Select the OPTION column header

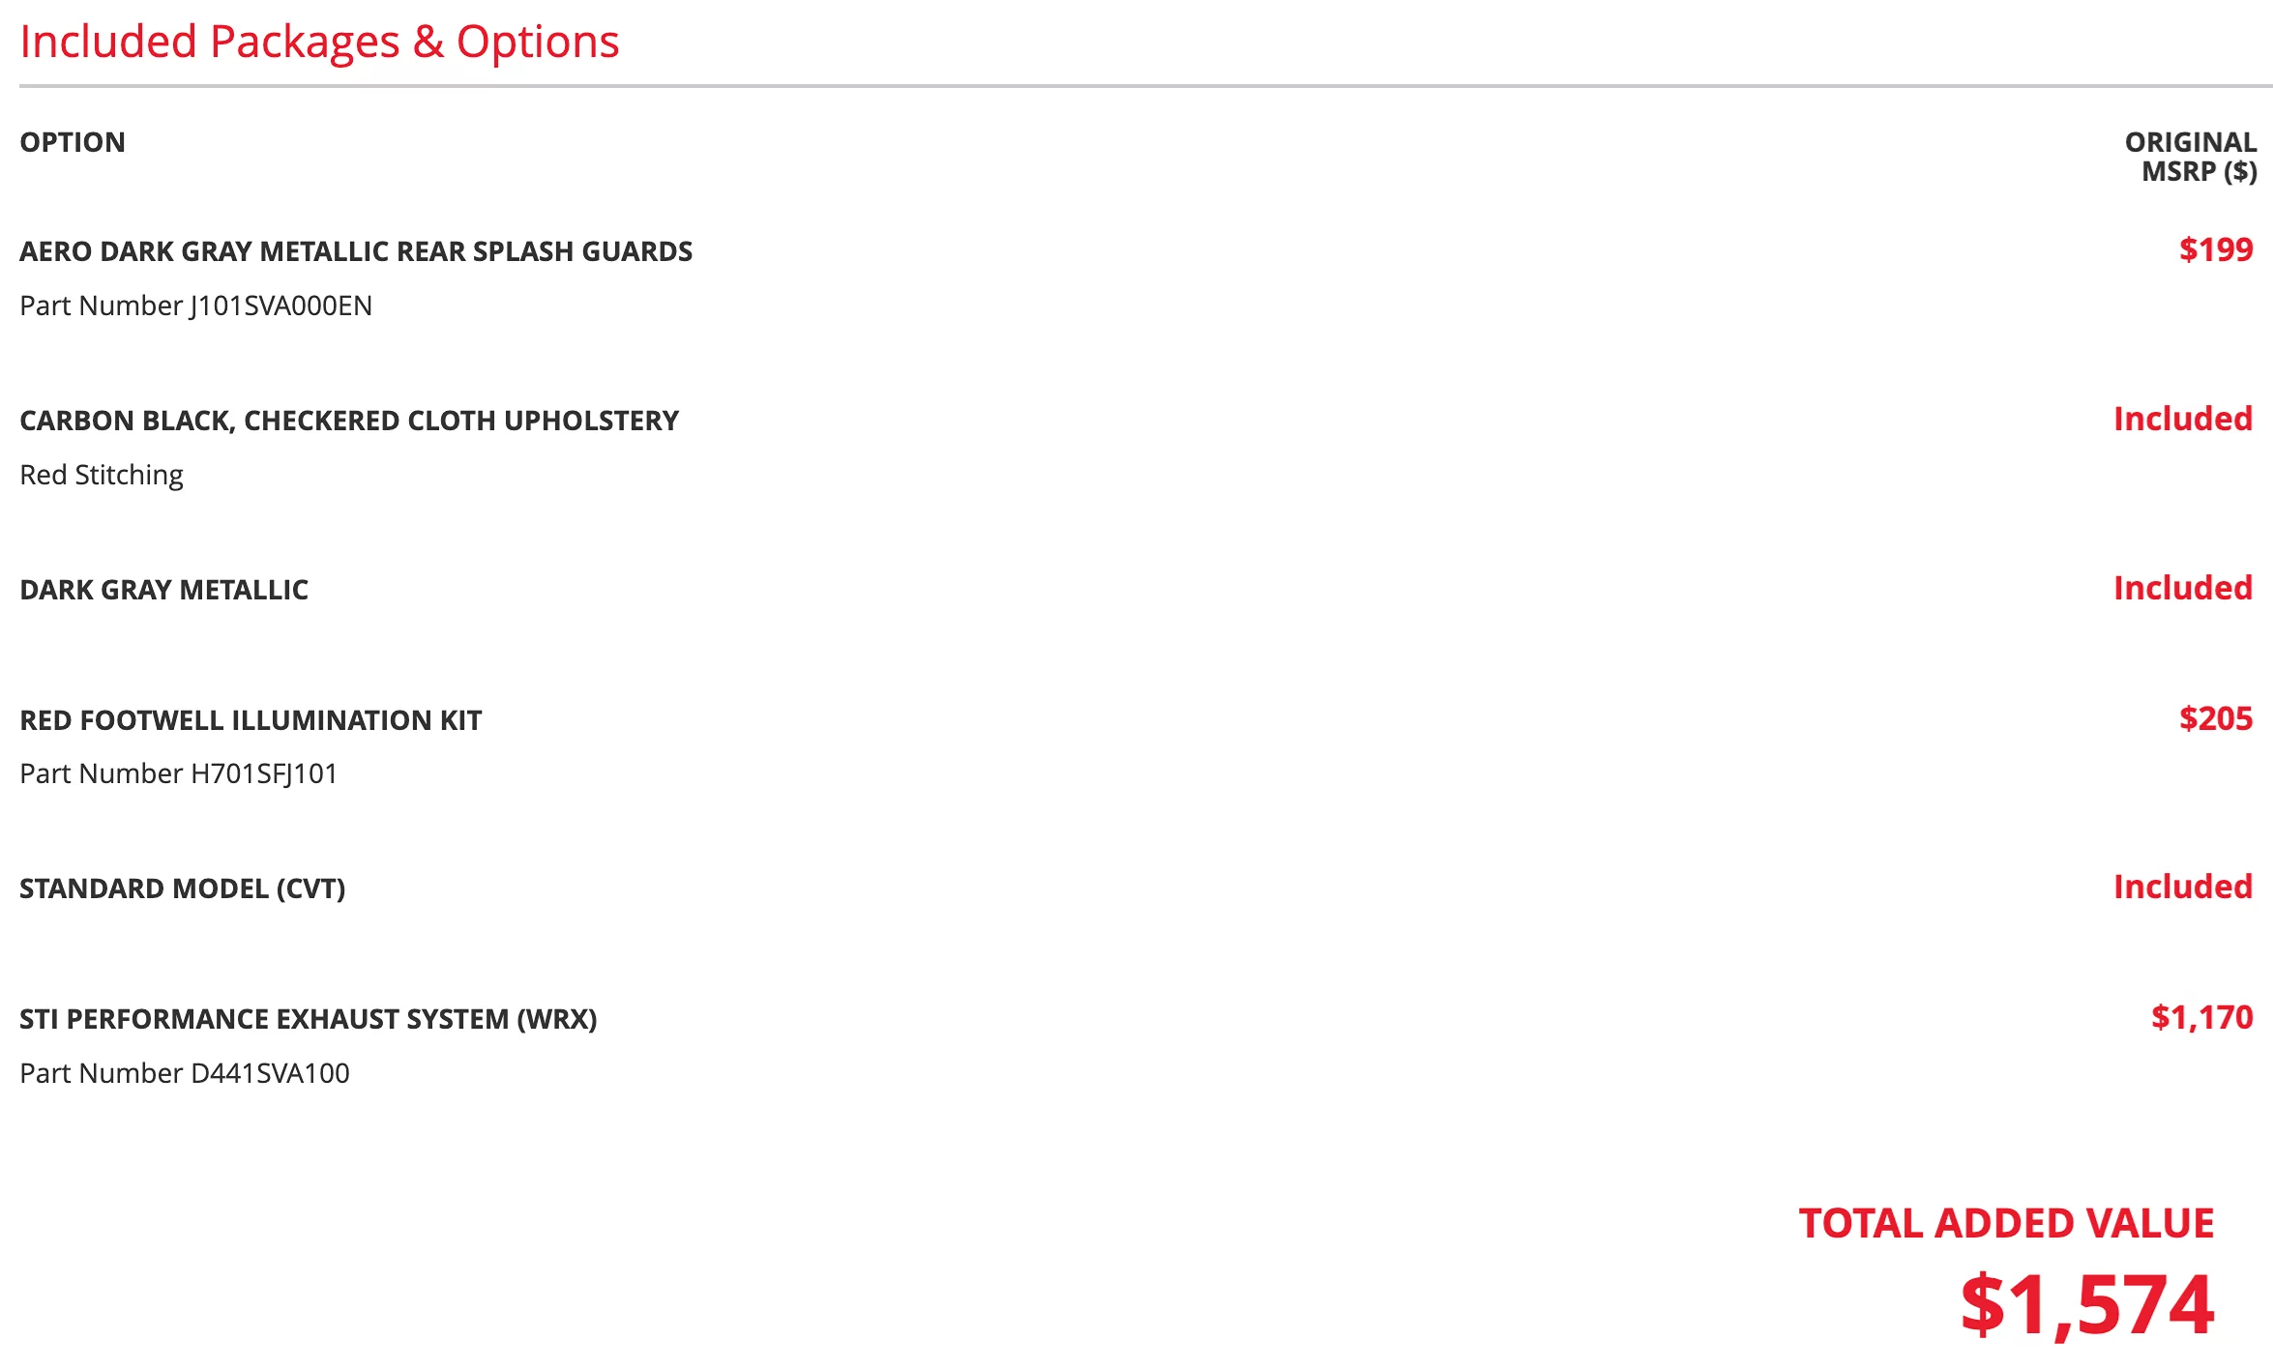coord(73,142)
